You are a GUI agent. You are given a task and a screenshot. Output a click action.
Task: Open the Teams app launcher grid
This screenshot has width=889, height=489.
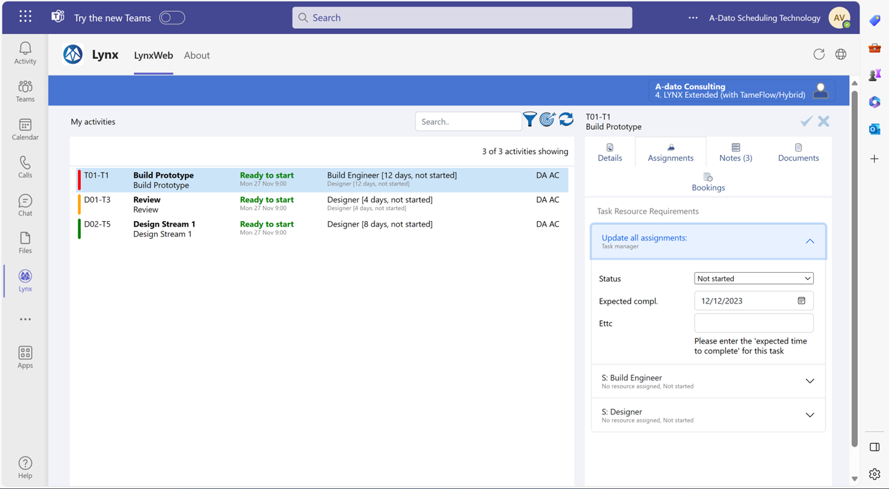click(x=25, y=17)
